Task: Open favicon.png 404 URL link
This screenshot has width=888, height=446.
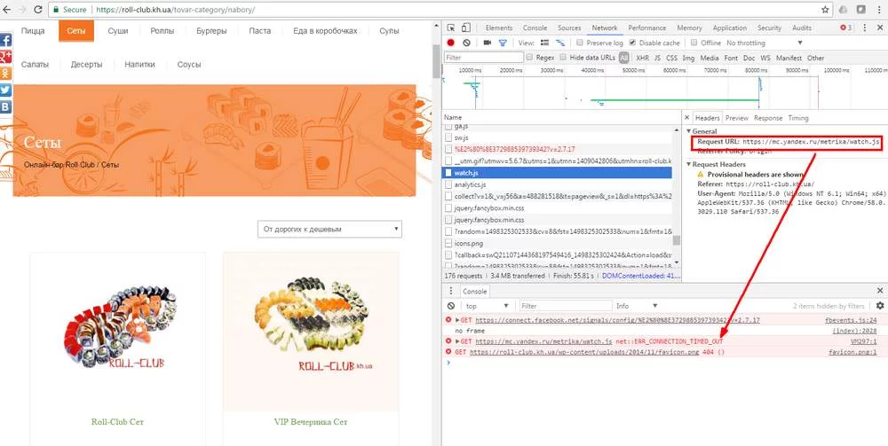Action: pos(584,352)
